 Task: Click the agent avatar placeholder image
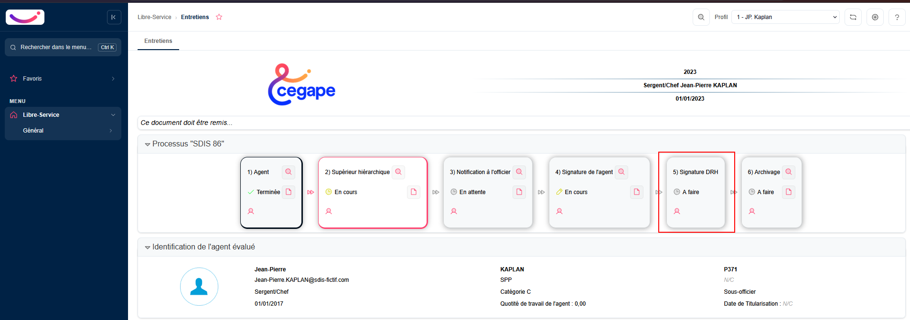[199, 287]
